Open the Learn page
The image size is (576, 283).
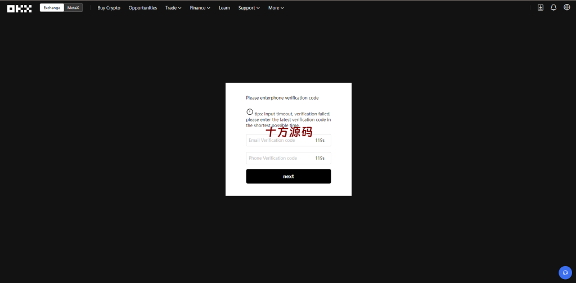[x=224, y=8]
